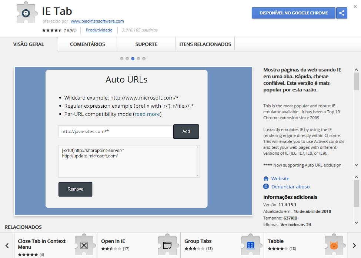
Task: Open the Comentários tab
Action: coord(87,44)
